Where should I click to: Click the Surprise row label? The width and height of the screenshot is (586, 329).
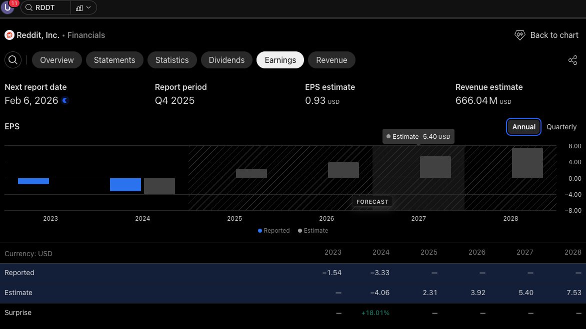18,313
